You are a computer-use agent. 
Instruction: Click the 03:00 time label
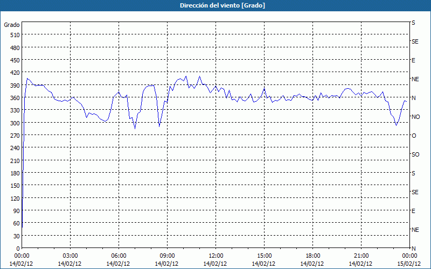(x=70, y=256)
